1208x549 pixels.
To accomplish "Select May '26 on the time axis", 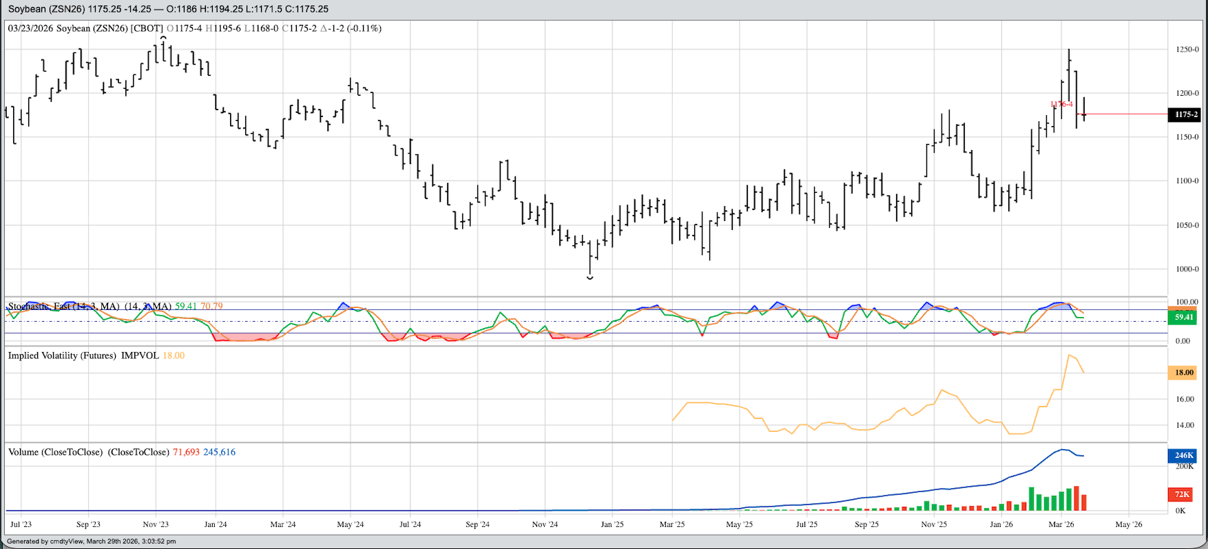I will coord(1129,524).
